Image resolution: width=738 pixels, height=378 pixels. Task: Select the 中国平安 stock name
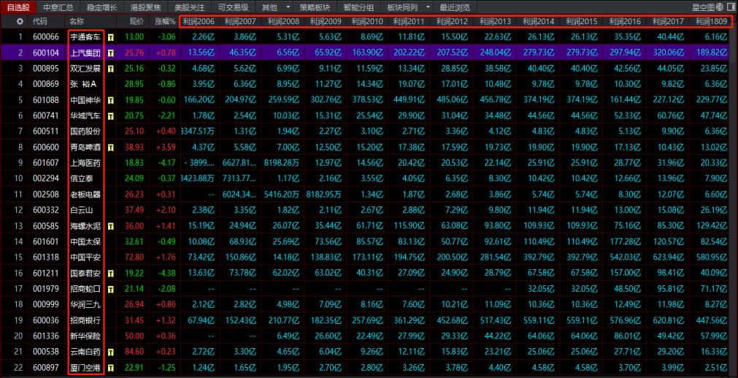pos(85,258)
